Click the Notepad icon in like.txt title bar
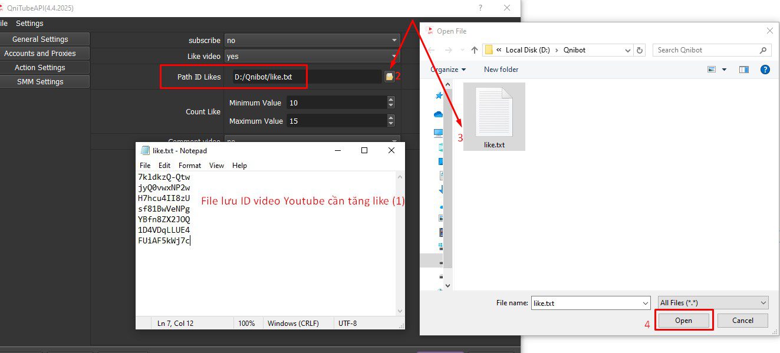The image size is (780, 353). click(145, 150)
